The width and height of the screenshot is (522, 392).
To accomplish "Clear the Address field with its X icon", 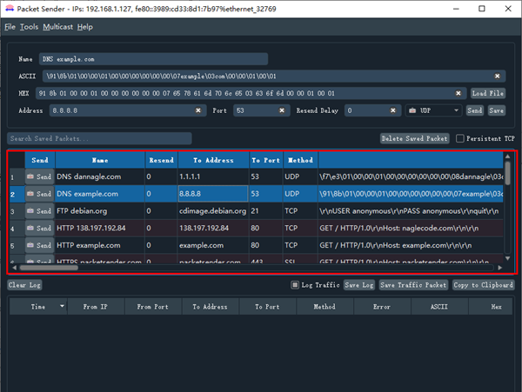I will point(198,110).
